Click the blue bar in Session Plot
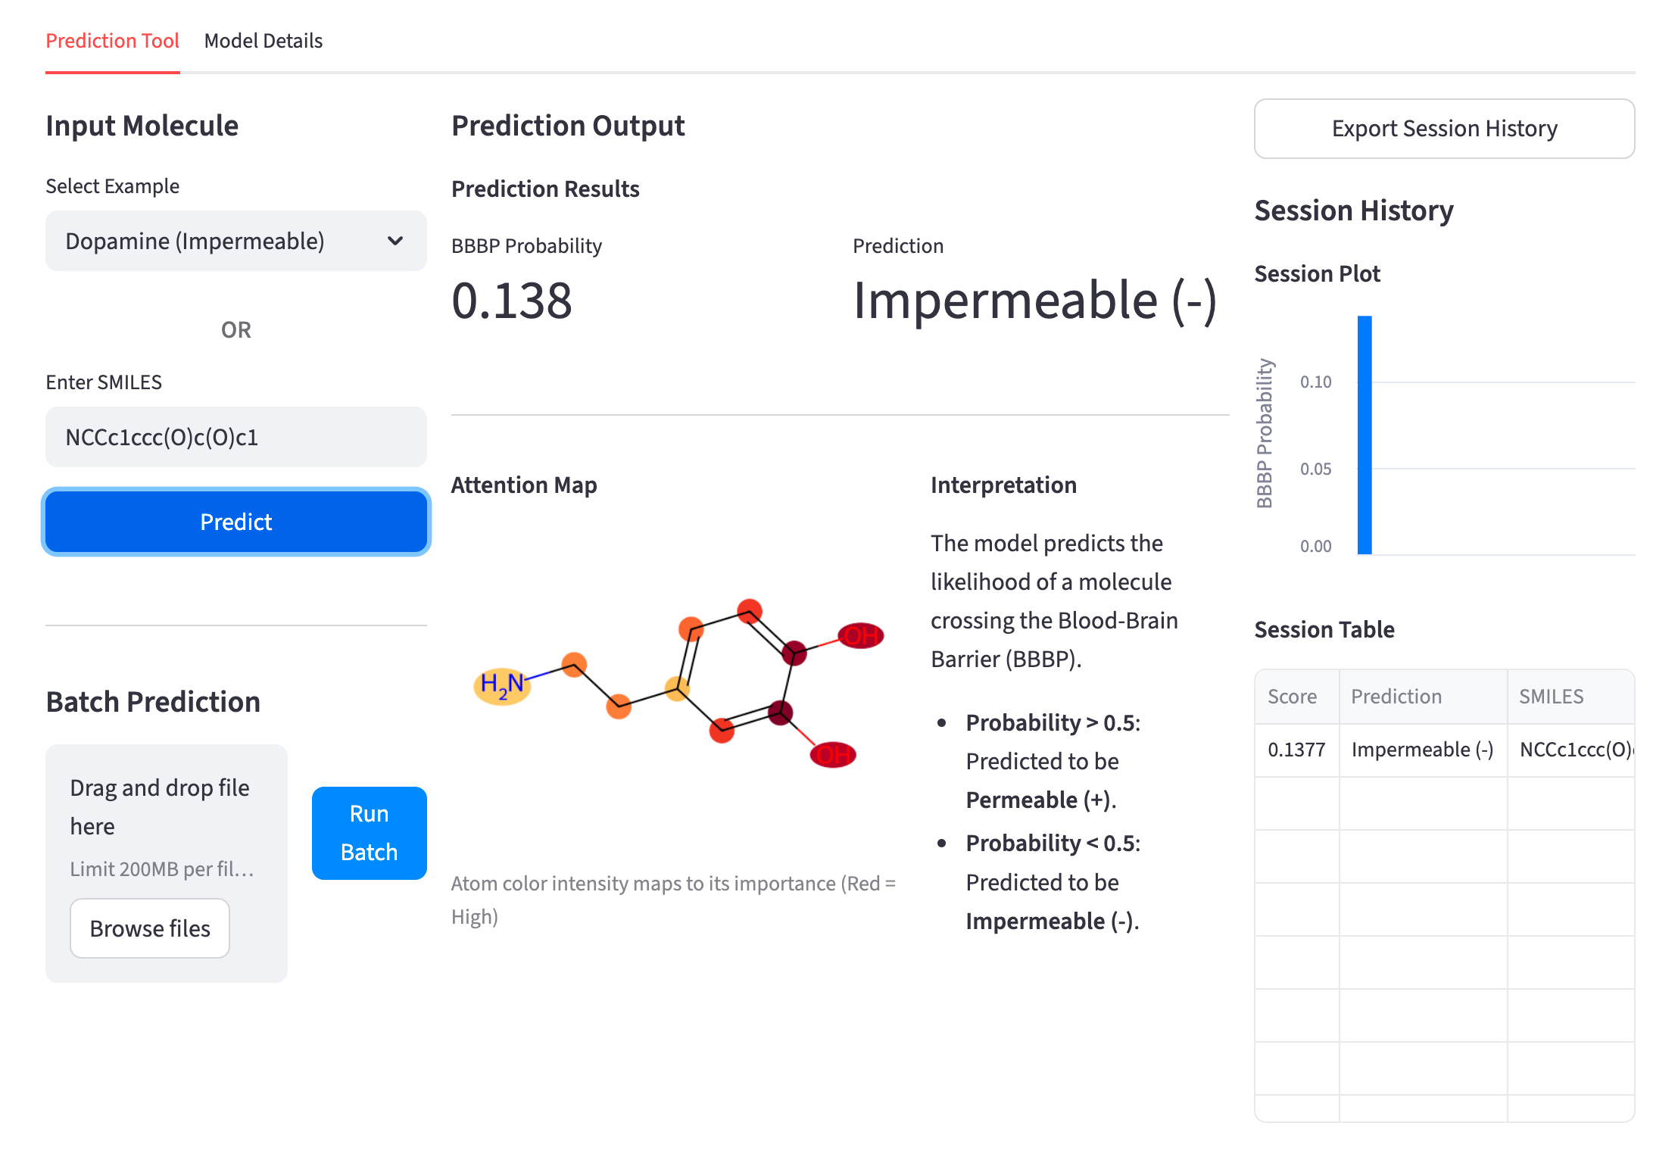This screenshot has width=1678, height=1157. coord(1365,435)
